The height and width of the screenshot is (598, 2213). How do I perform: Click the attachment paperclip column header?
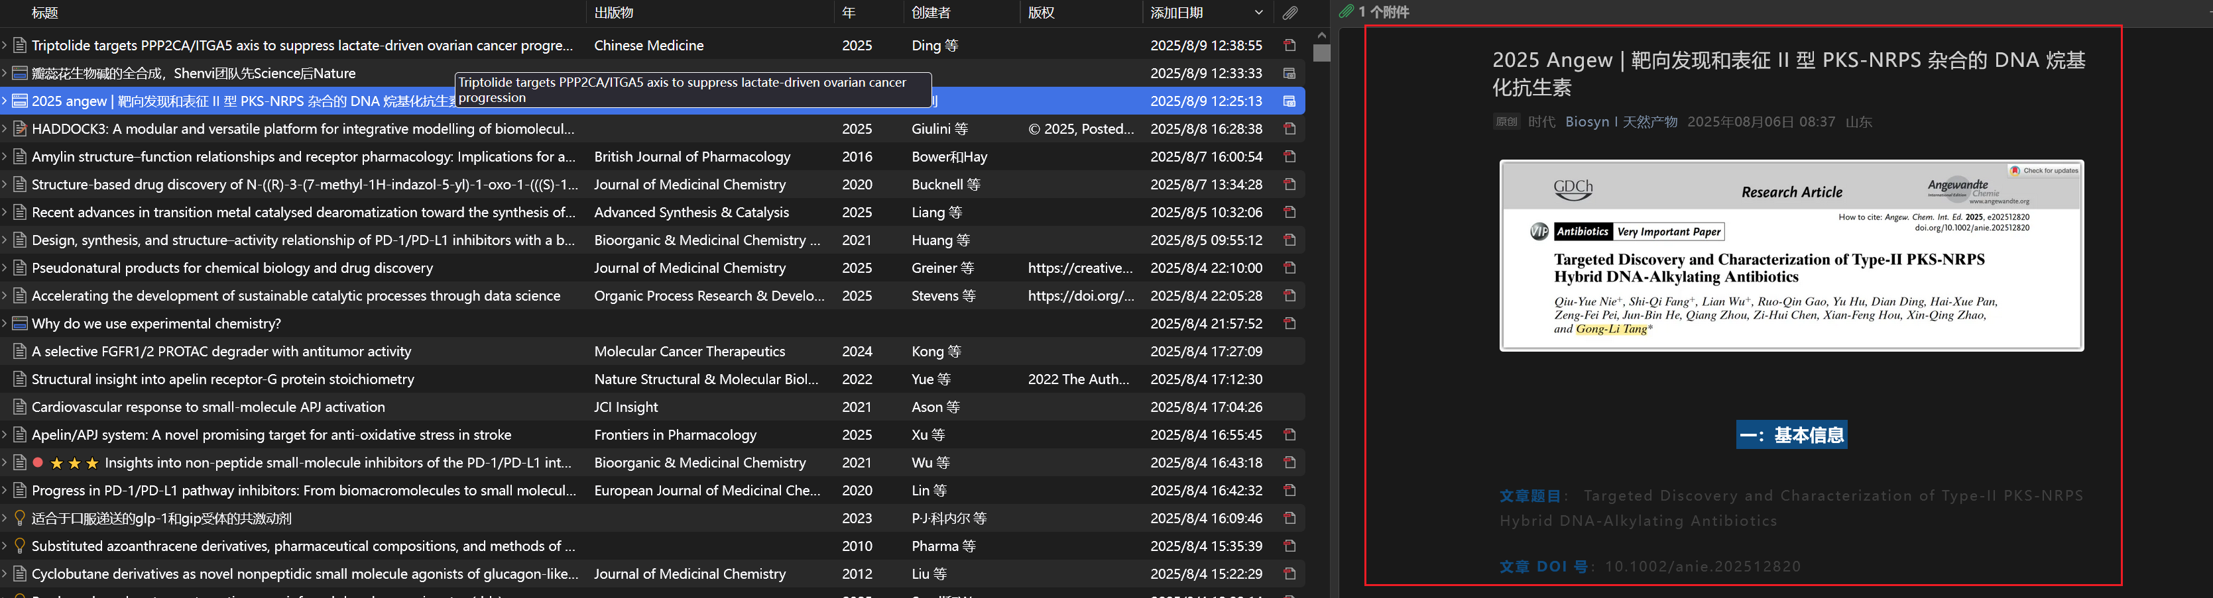point(1290,13)
